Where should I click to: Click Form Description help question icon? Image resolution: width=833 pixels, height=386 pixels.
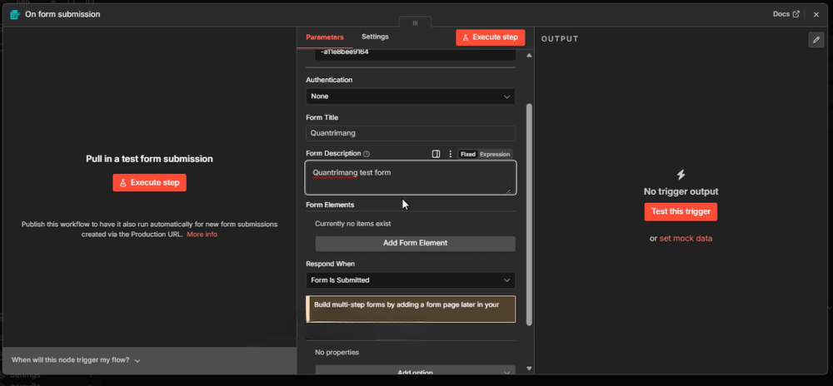click(366, 154)
